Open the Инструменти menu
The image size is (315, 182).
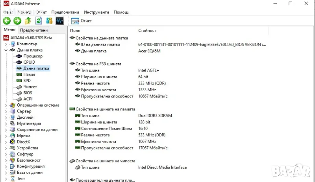coord(96,12)
